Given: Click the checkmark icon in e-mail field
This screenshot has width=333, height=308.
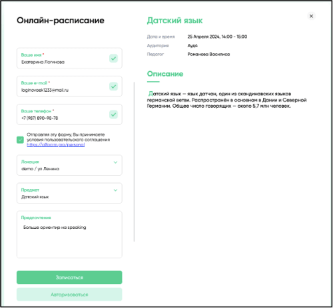Looking at the screenshot, I should pyautogui.click(x=113, y=86).
